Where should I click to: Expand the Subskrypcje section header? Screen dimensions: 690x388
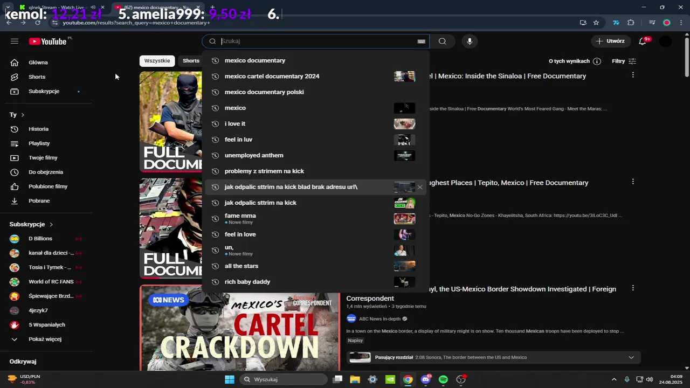(x=31, y=224)
